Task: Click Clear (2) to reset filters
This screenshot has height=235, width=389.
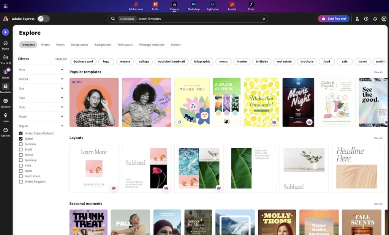Action: (x=61, y=59)
